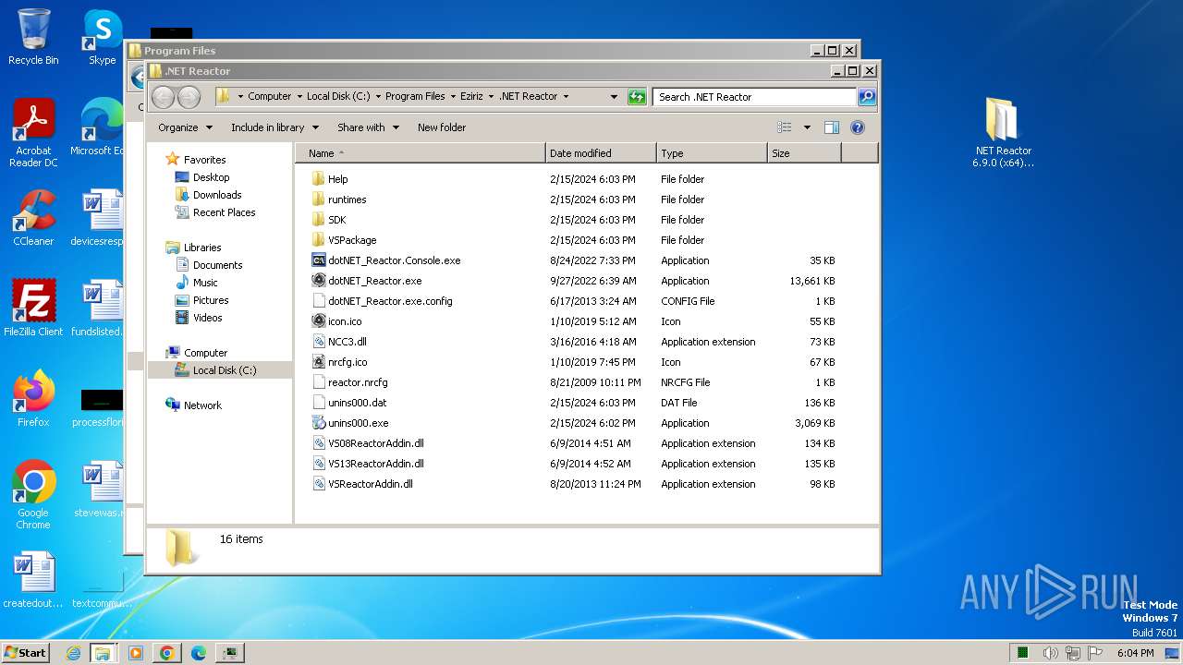Open the Help folder icon
Screen dimensions: 1183x665
[318, 179]
